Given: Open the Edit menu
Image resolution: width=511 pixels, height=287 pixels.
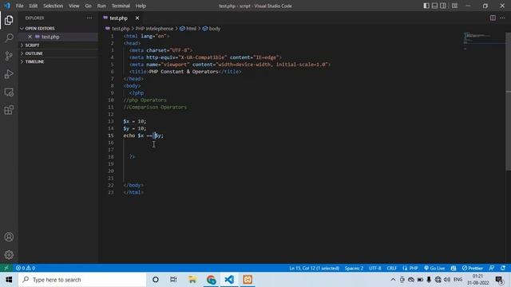Looking at the screenshot, I should [x=34, y=6].
